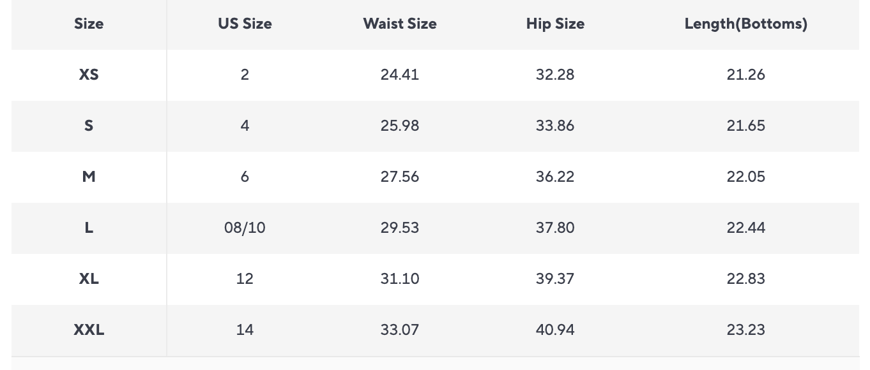Select the Length(Bottoms) header
Image resolution: width=870 pixels, height=370 pixels.
(745, 24)
